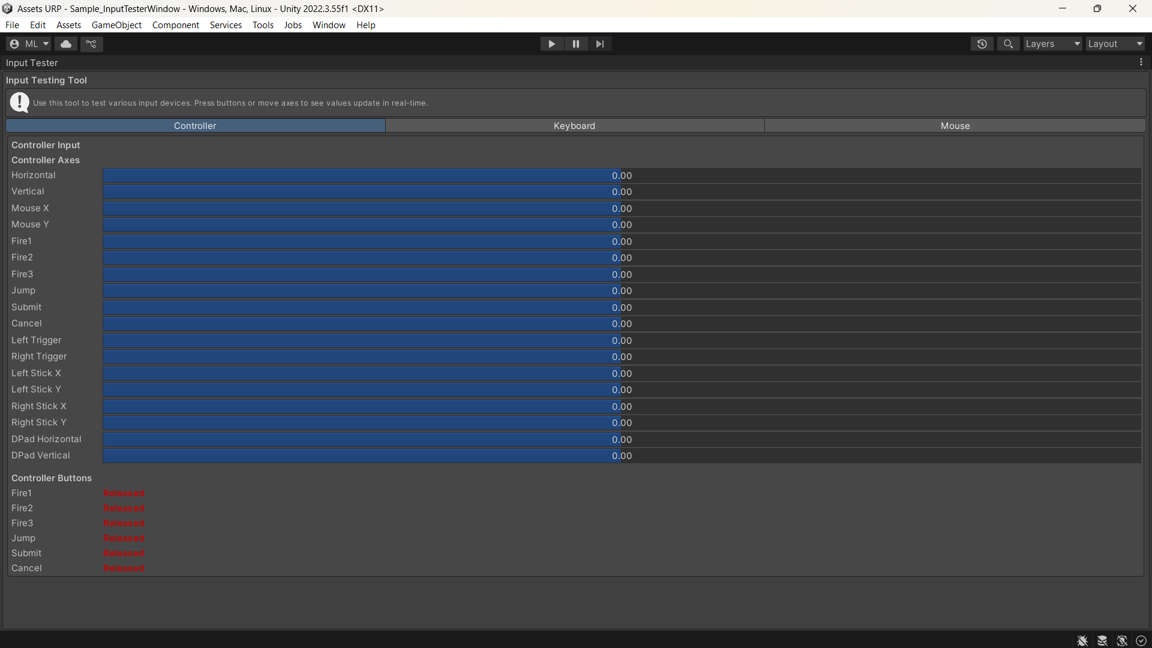Click the background tasks checkmark icon
The width and height of the screenshot is (1152, 648).
click(1141, 641)
